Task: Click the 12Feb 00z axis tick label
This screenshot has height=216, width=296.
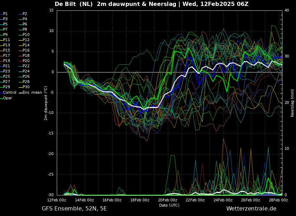Action: point(56,200)
